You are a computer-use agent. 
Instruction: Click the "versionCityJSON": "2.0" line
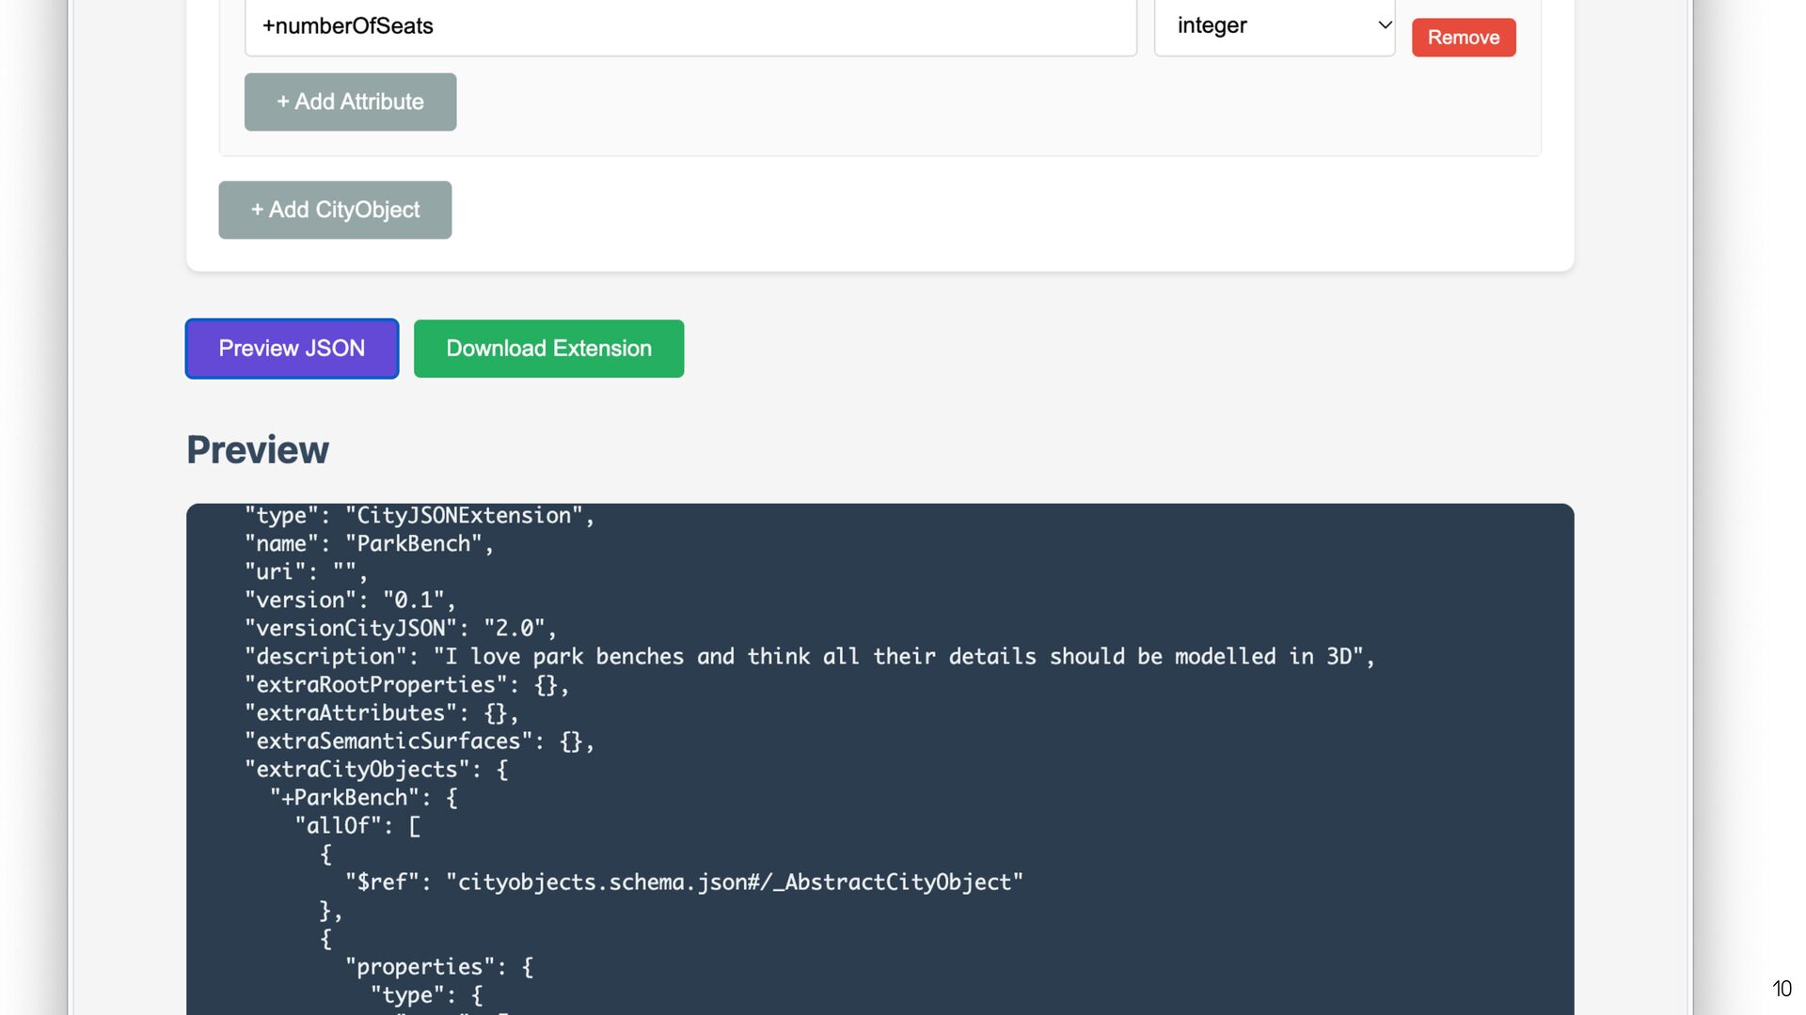401,629
